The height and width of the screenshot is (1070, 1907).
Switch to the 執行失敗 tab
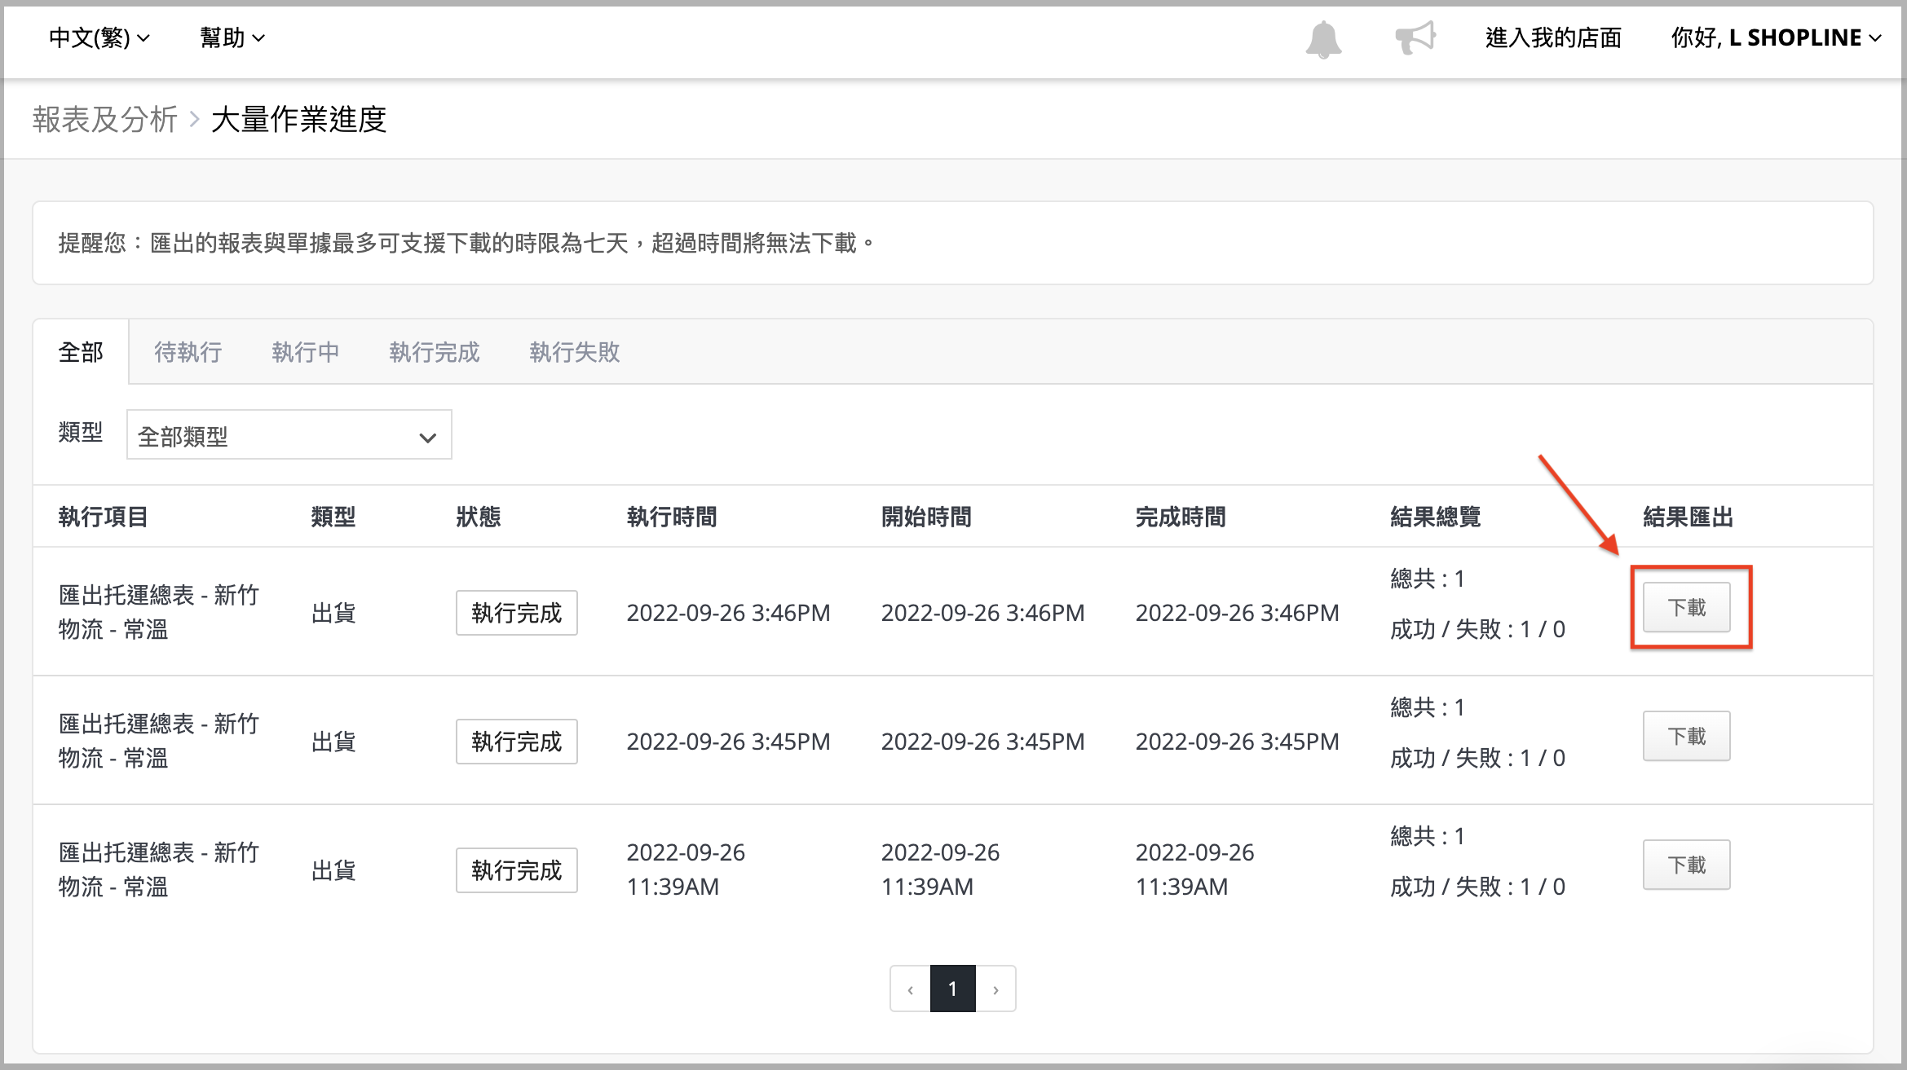[x=575, y=352]
